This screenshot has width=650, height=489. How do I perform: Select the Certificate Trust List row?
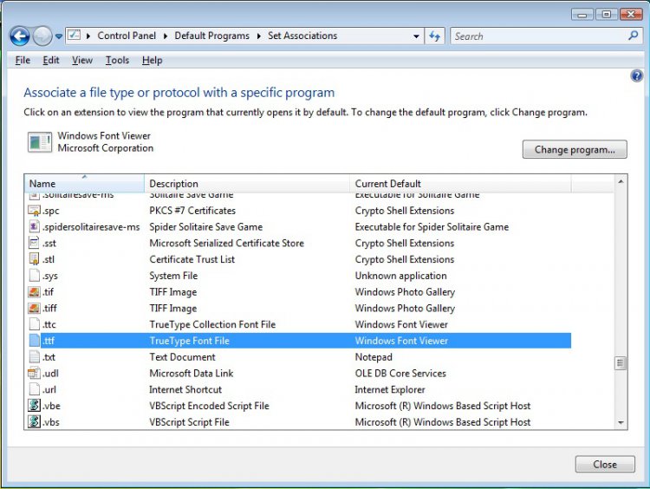coord(297,259)
